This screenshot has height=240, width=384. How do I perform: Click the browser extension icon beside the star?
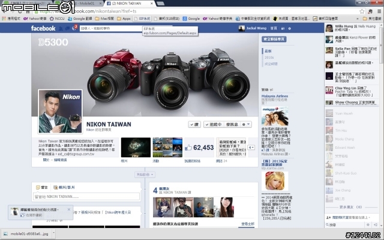(370, 11)
